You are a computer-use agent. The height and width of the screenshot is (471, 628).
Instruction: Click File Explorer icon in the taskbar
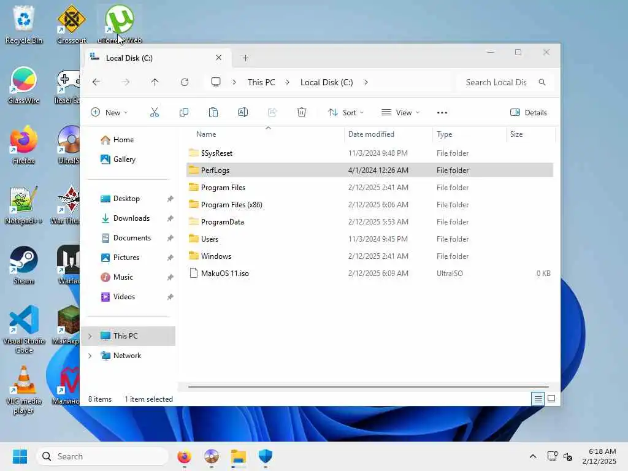(239, 456)
